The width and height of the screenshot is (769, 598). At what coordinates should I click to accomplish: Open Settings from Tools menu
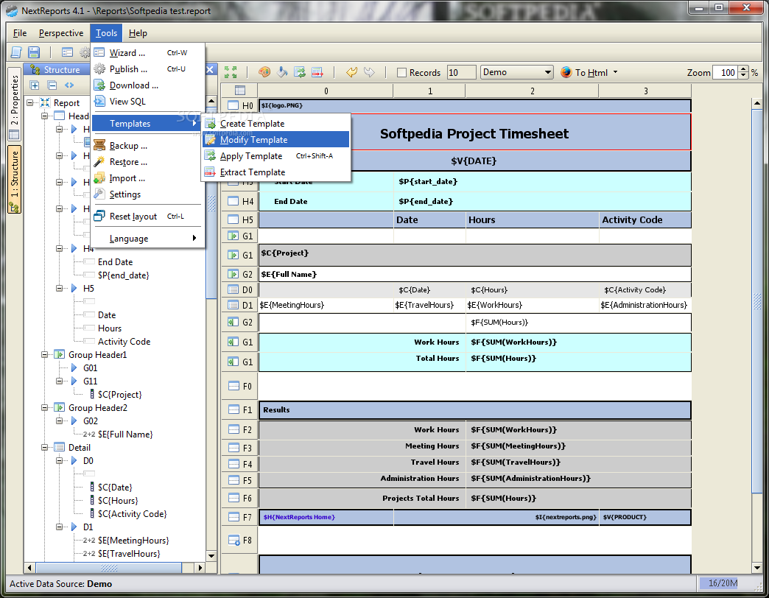[x=147, y=194]
